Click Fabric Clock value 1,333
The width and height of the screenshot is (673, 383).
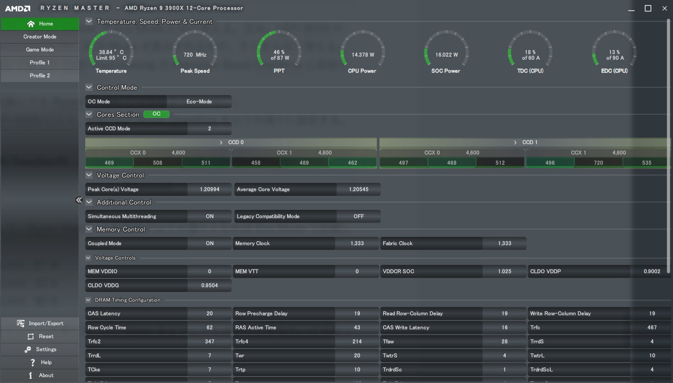pyautogui.click(x=505, y=243)
